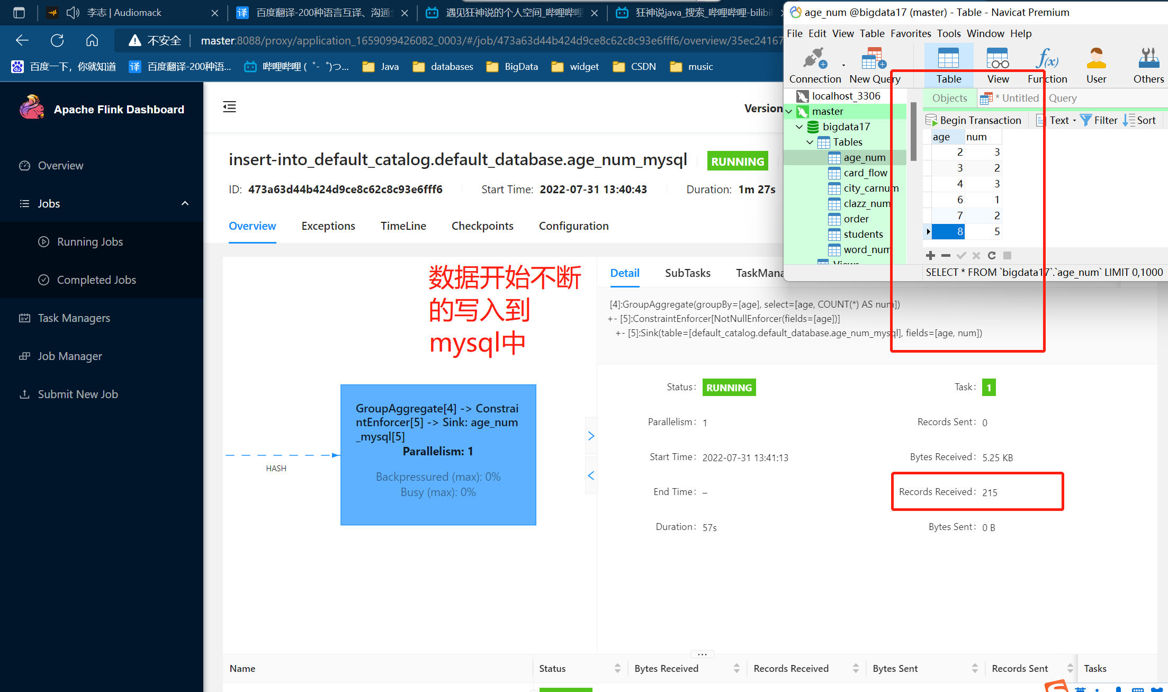The image size is (1168, 692).
Task: Open the Text dropdown arrow
Action: [x=1074, y=121]
